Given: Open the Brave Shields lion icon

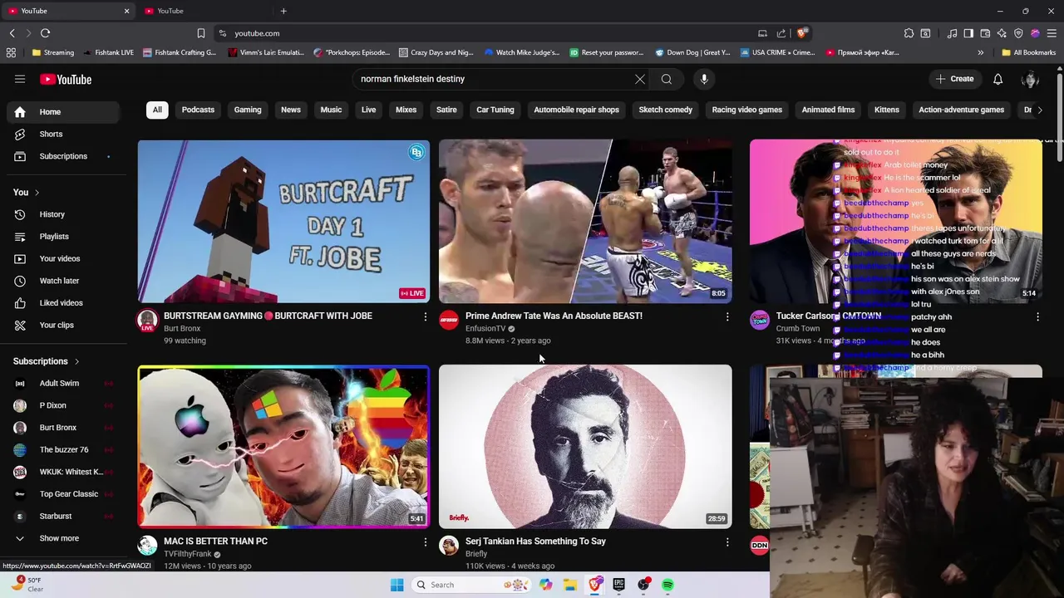Looking at the screenshot, I should coord(801,33).
